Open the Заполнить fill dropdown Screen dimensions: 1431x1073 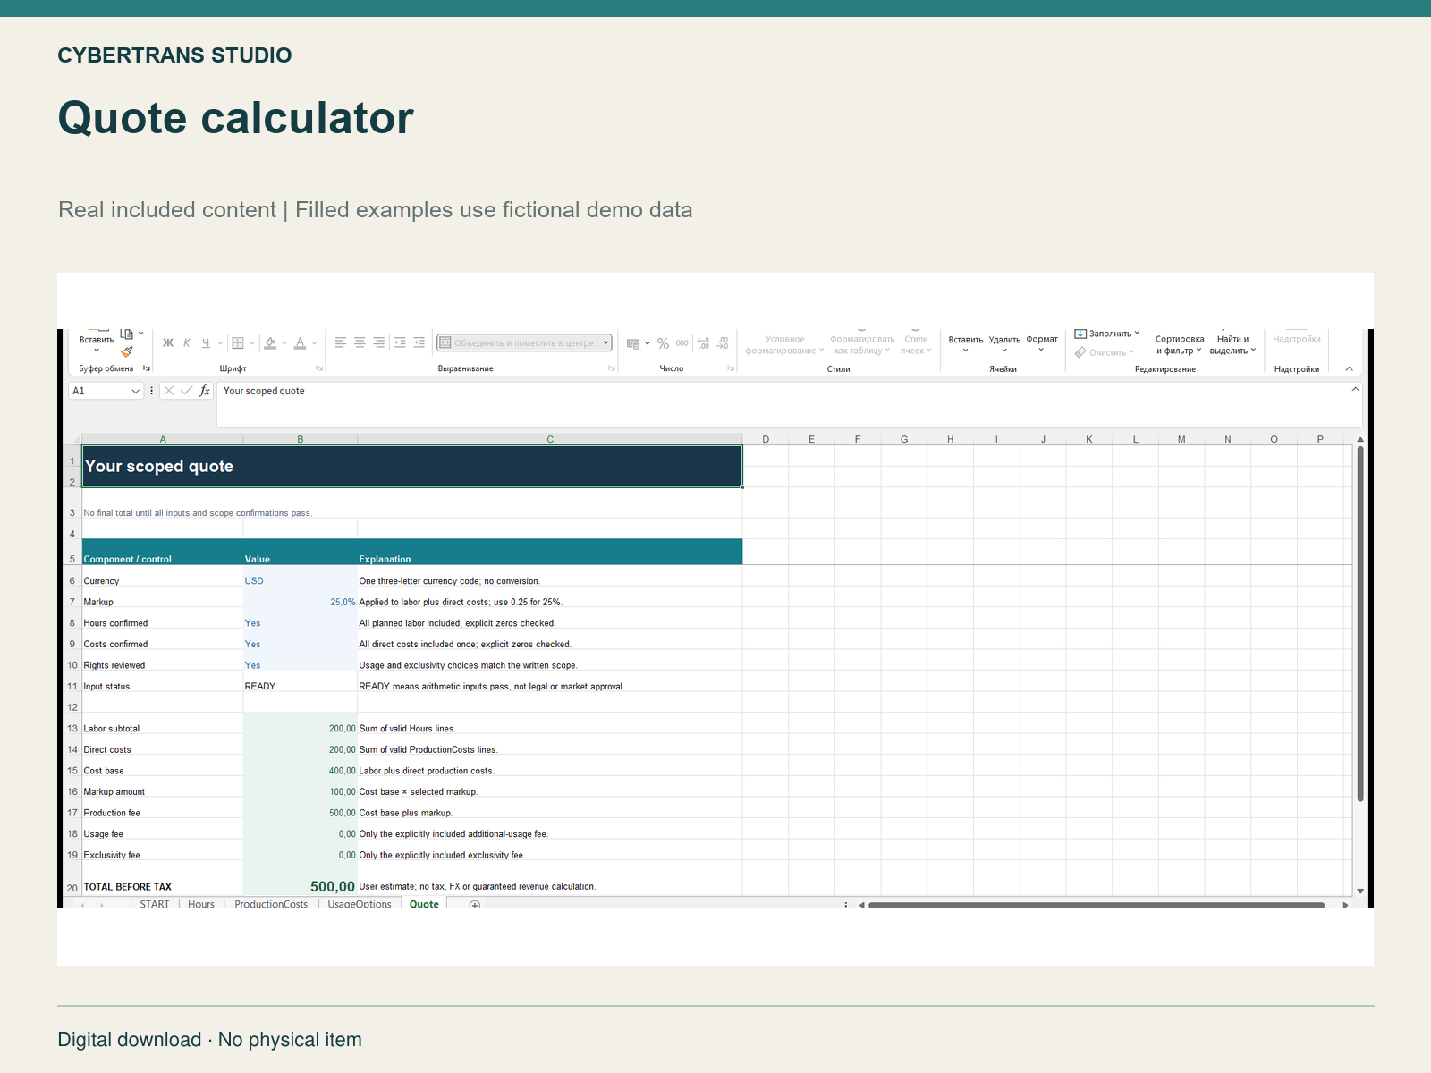point(1107,334)
